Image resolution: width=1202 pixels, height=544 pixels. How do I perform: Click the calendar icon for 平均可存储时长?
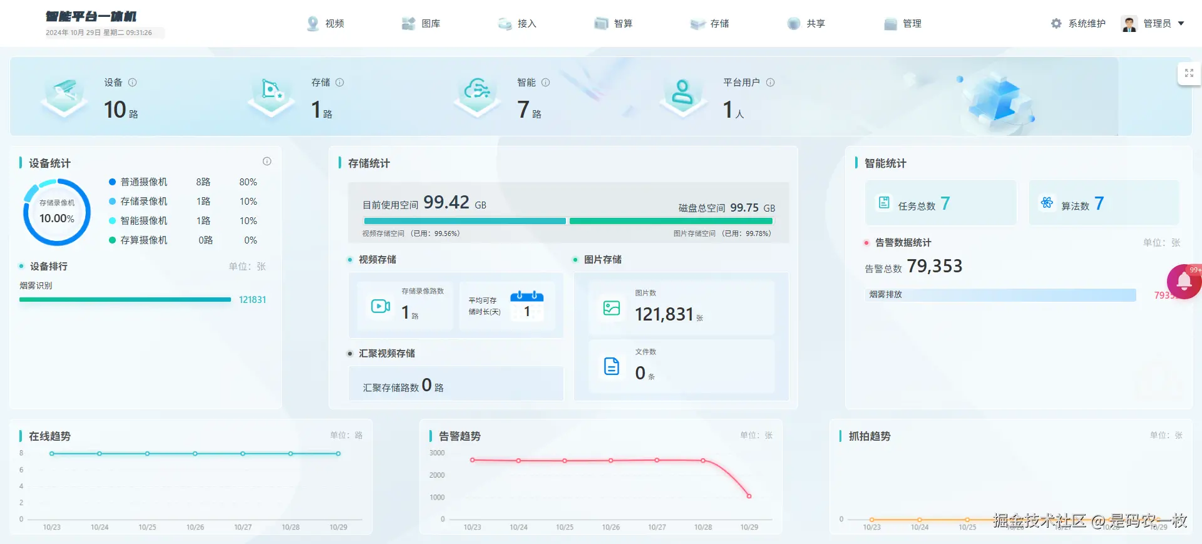pos(527,305)
